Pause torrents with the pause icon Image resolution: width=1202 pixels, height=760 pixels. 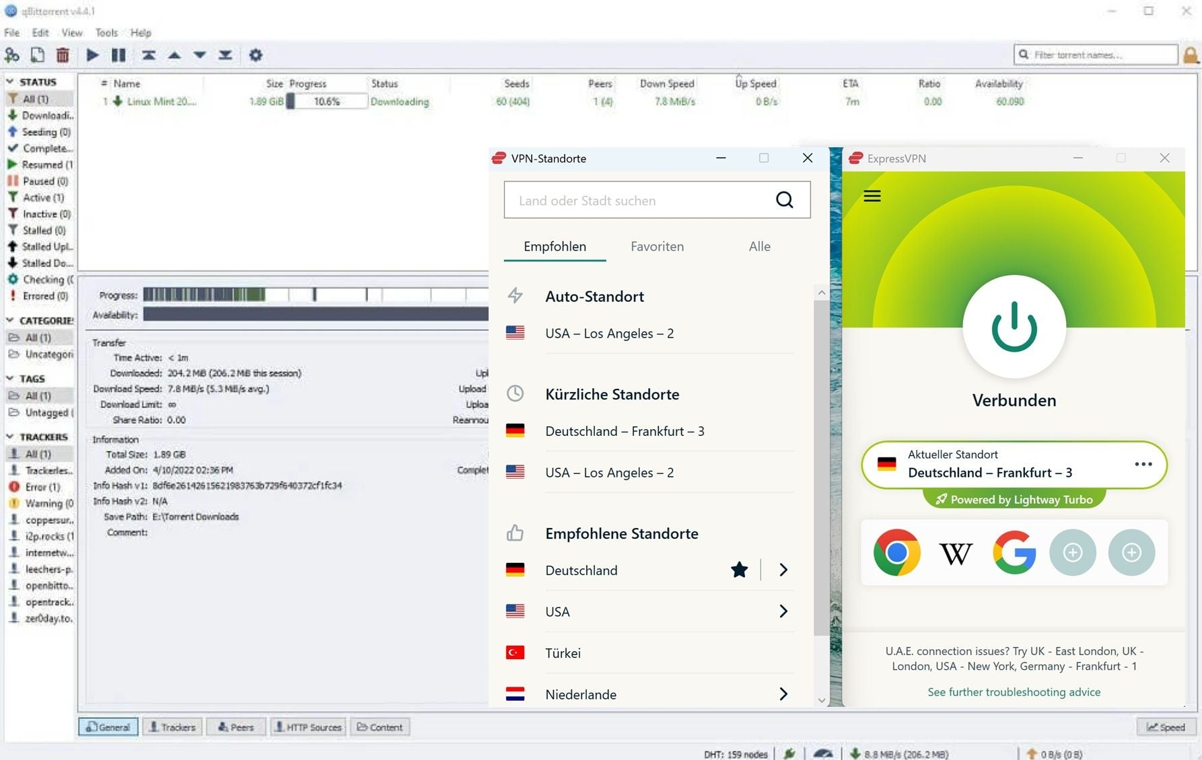click(x=118, y=55)
